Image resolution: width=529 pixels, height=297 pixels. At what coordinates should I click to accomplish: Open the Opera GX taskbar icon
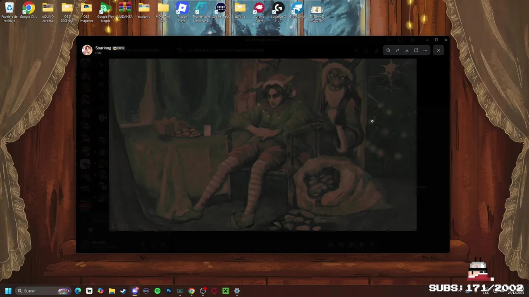(214, 291)
